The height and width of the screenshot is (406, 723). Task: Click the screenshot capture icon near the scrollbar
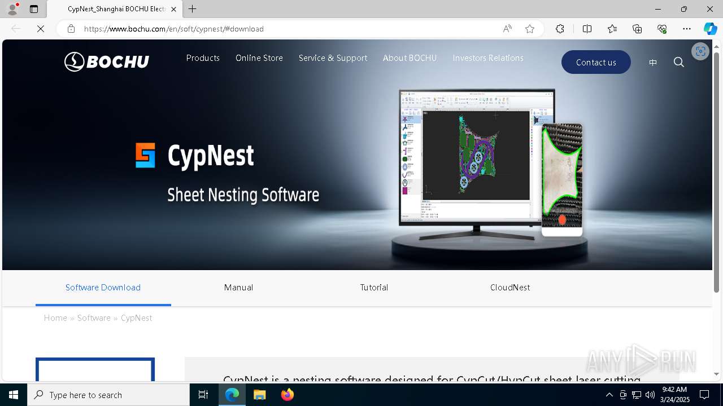point(700,51)
